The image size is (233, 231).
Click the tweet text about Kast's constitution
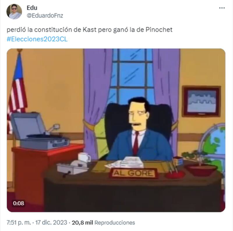(89, 30)
